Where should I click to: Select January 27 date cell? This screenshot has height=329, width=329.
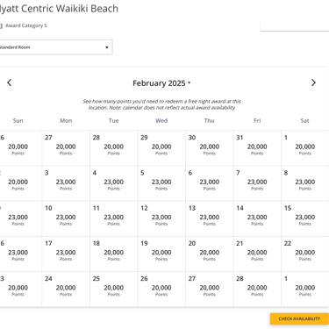(x=66, y=148)
